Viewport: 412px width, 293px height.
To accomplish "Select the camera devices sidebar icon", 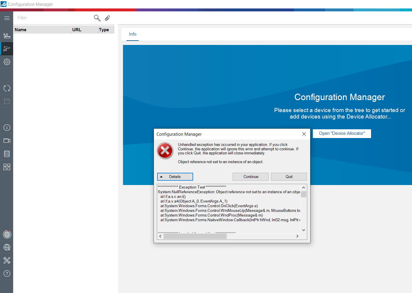I will (x=7, y=49).
